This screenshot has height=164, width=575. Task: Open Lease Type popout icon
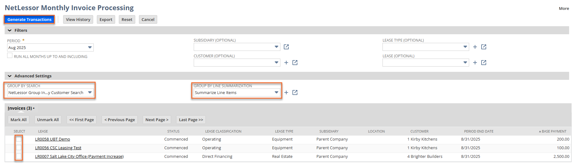coord(484,47)
